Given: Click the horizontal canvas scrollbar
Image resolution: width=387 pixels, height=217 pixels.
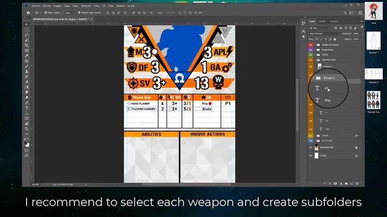Looking at the screenshot, I should [x=187, y=184].
